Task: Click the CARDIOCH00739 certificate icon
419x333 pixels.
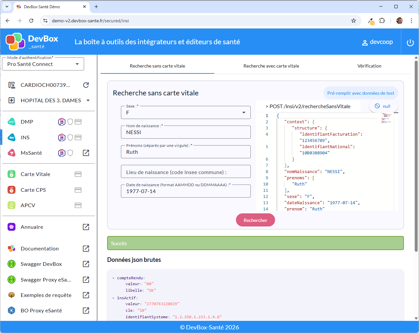Action: [12, 85]
